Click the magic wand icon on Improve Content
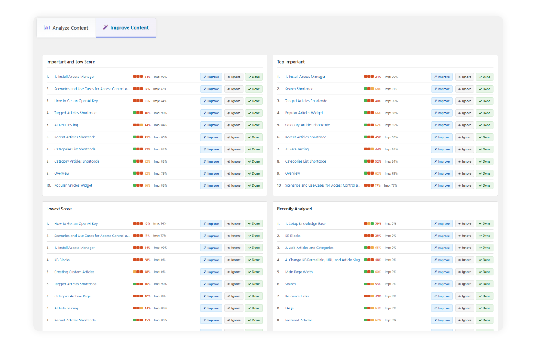 pyautogui.click(x=106, y=27)
